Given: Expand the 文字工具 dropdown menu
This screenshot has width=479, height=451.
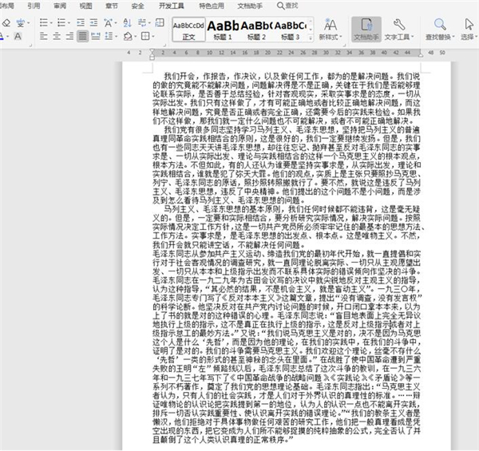Looking at the screenshot, I should click(399, 37).
